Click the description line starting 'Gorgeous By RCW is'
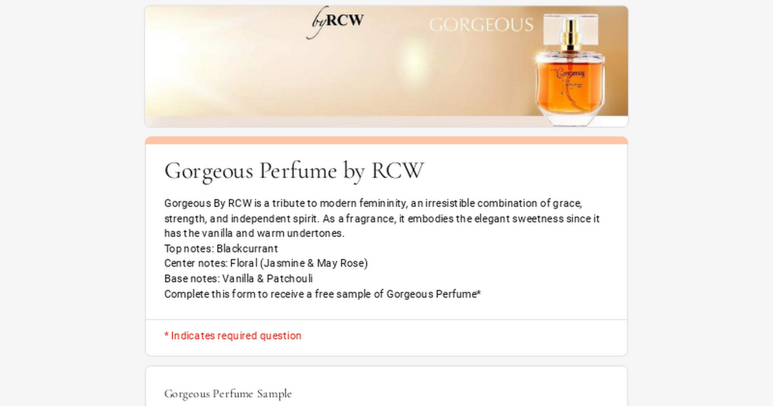 tap(373, 203)
